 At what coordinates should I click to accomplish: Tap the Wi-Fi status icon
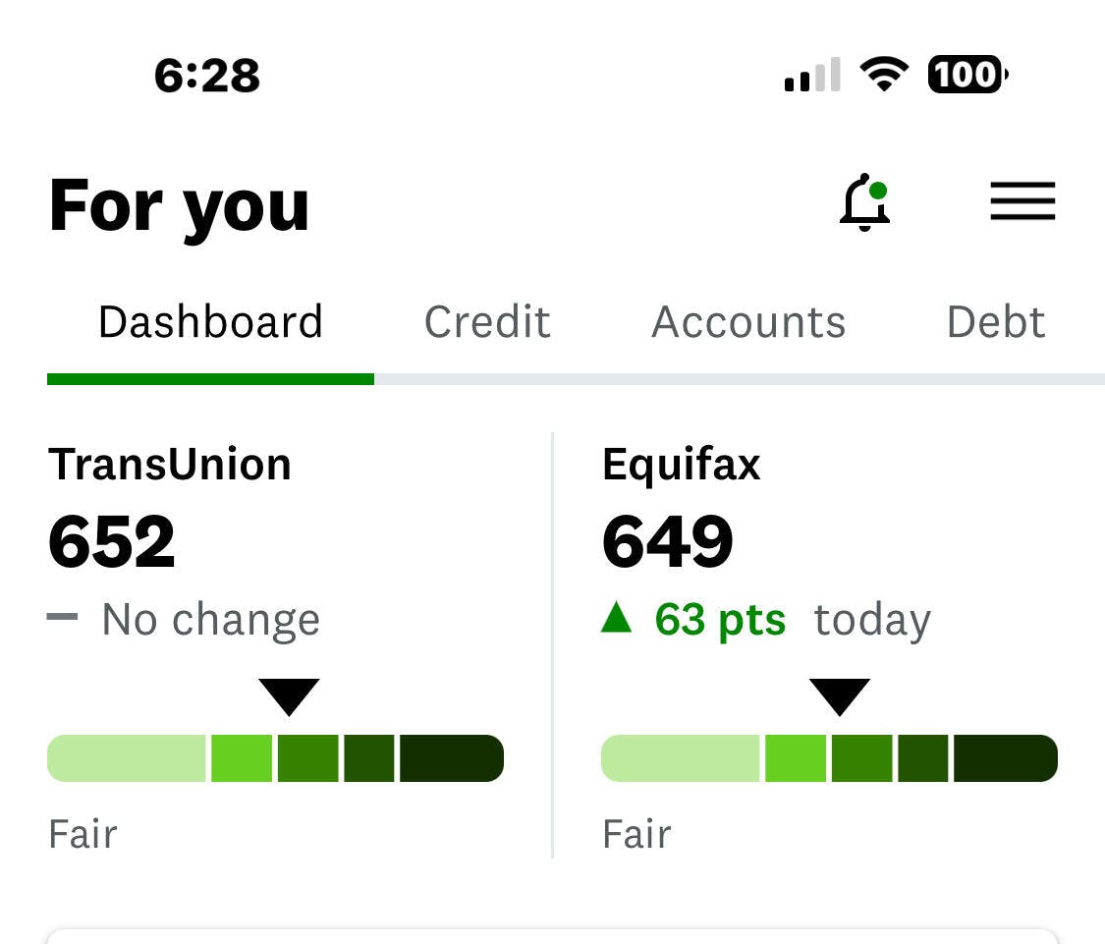click(883, 75)
